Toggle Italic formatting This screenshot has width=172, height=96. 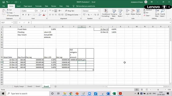click(26, 15)
